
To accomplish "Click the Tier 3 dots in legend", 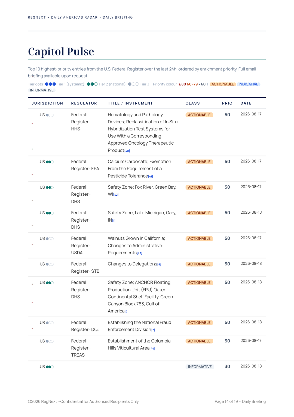I will [133, 84].
